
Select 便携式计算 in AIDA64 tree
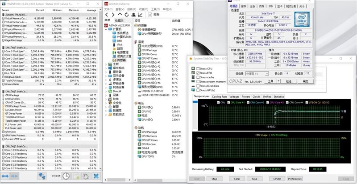[122, 56]
